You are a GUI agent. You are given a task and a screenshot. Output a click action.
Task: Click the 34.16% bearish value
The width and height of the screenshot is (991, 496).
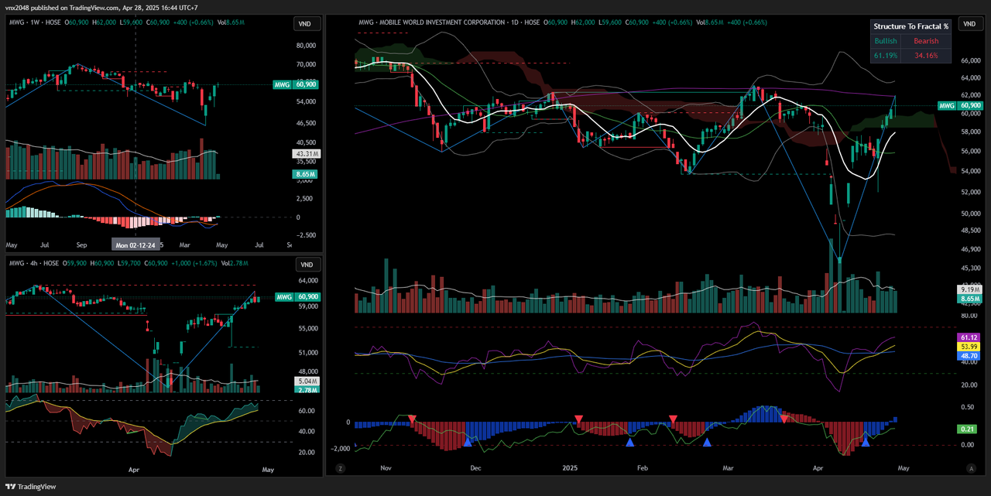(926, 56)
